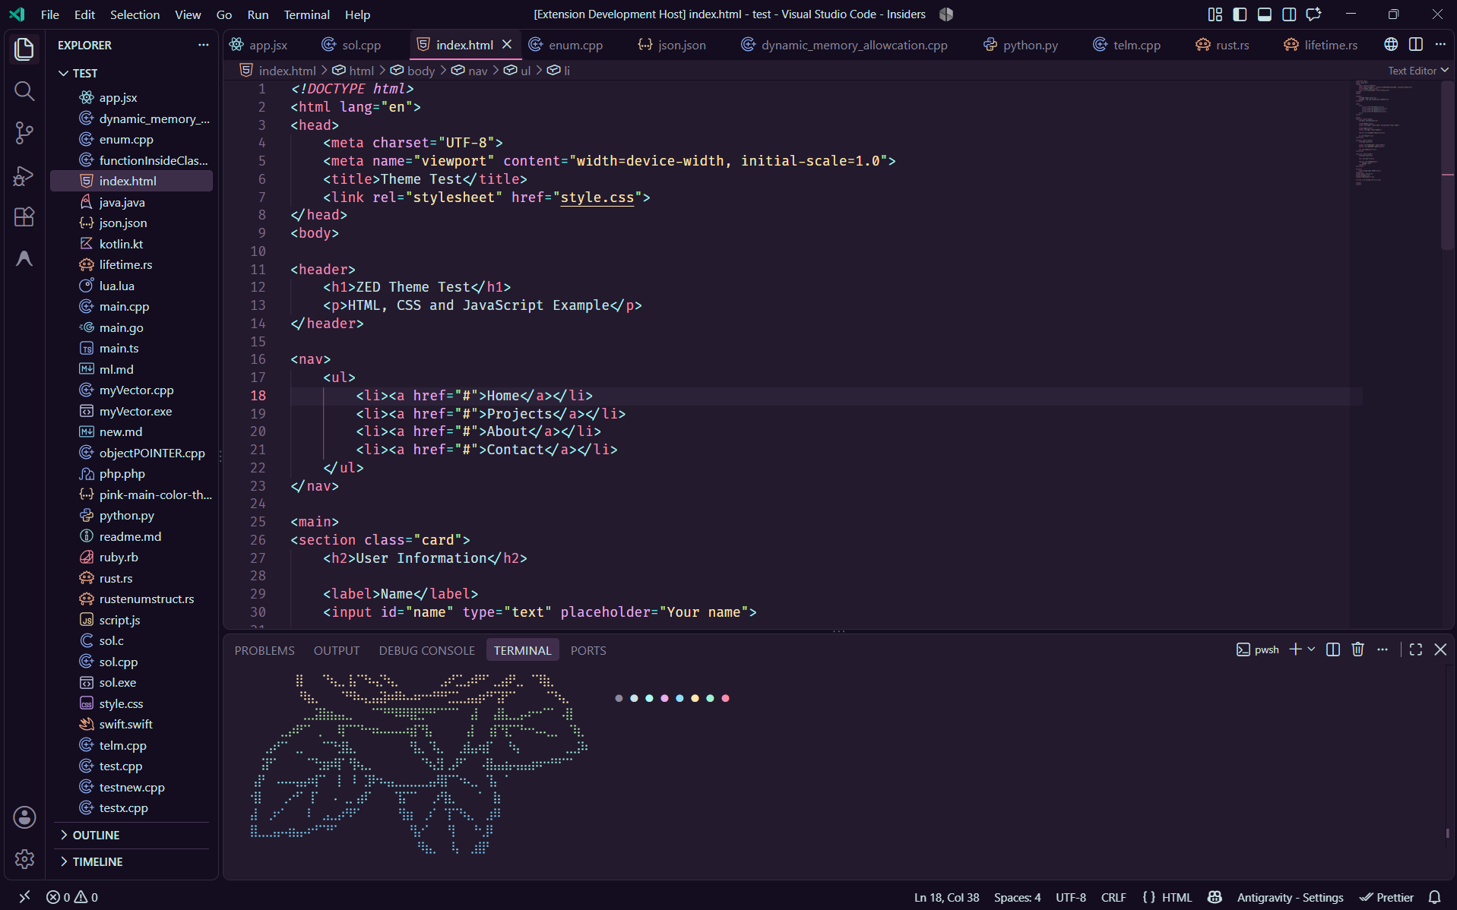Open style.css in the explorer
Viewport: 1457px width, 910px height.
121,703
